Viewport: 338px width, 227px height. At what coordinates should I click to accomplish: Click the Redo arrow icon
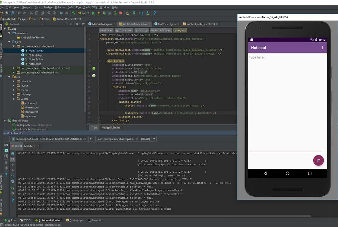coord(24,13)
